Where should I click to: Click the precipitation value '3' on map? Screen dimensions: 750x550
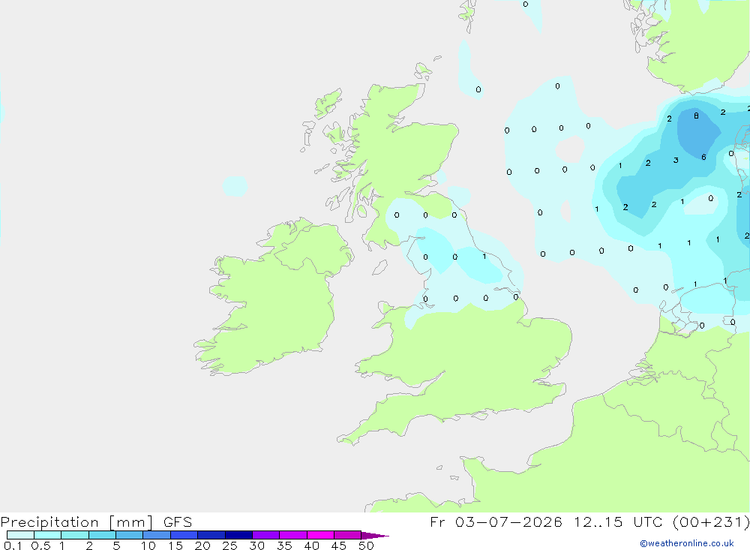pyautogui.click(x=676, y=161)
